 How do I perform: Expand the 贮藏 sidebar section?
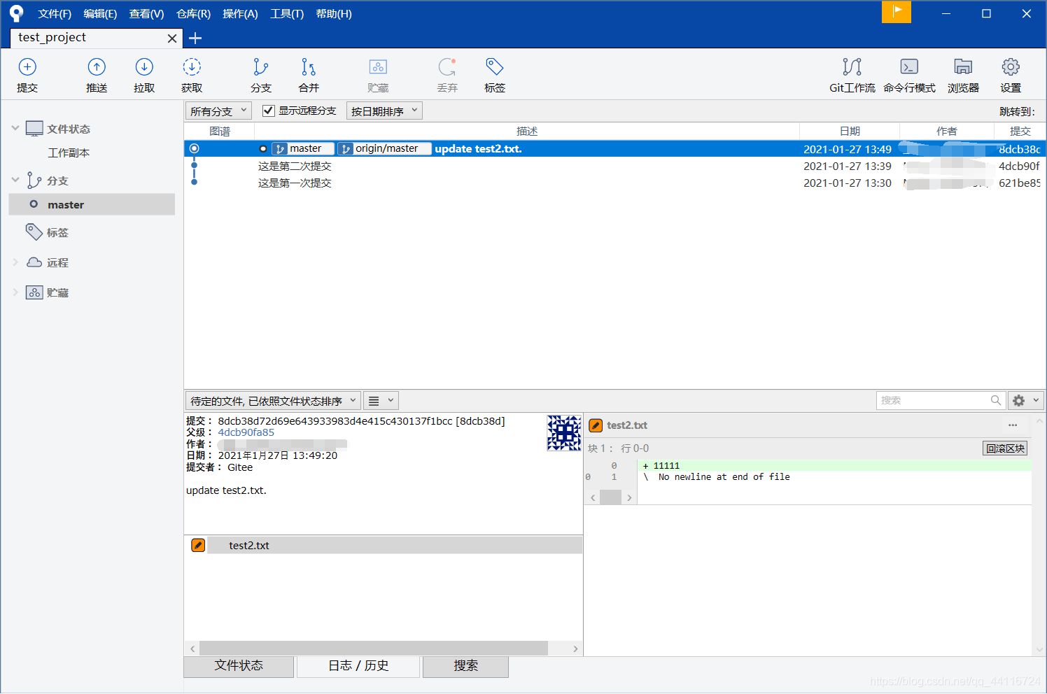coord(15,292)
